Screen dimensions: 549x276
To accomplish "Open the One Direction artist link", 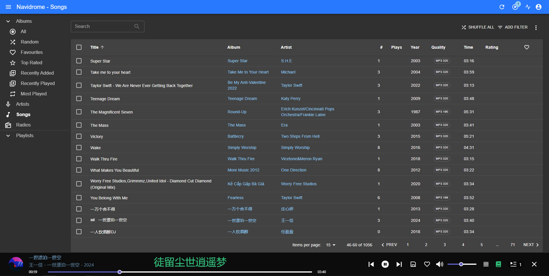I will pyautogui.click(x=294, y=170).
